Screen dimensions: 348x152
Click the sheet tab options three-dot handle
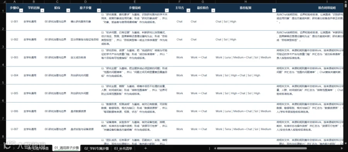pyautogui.click(x=210, y=148)
